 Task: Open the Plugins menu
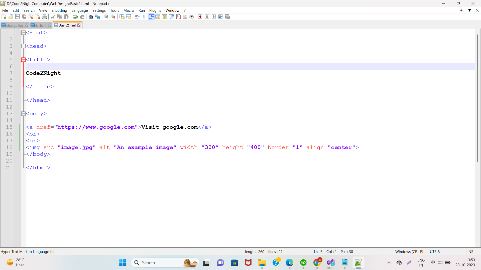point(155,10)
